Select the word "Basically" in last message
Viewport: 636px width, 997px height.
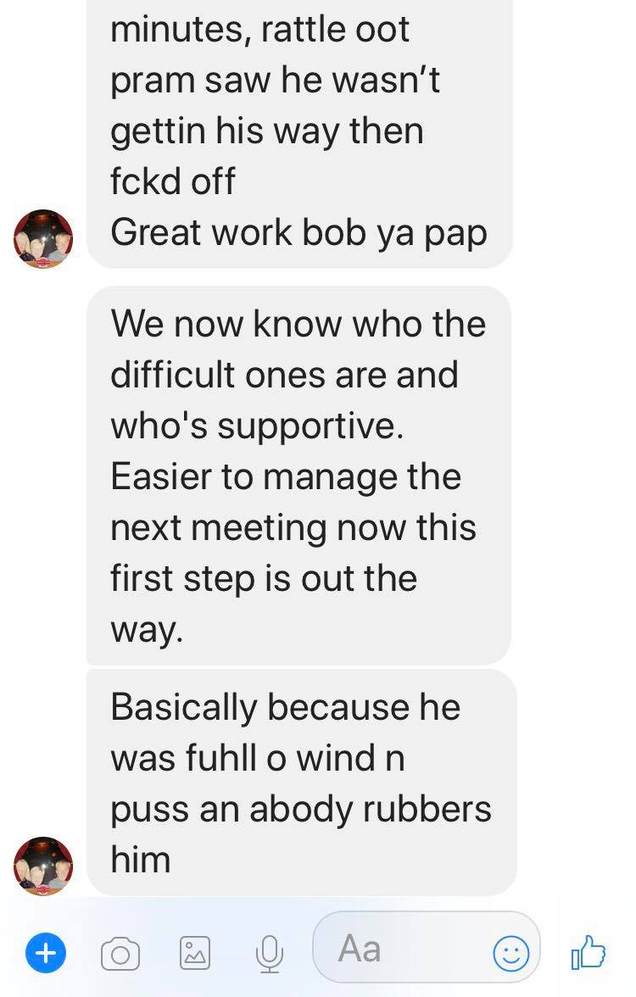point(184,708)
